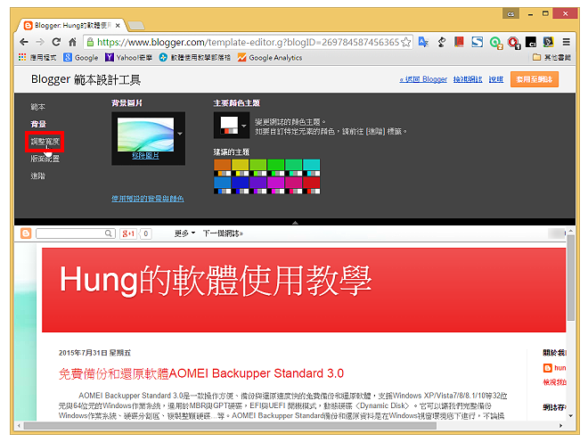588x442 pixels.
Task: Open the main color theme dropdown
Action: coord(232,126)
